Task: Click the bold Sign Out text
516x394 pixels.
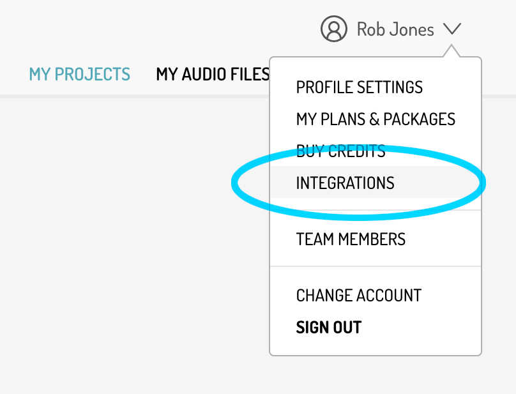Action: point(329,327)
